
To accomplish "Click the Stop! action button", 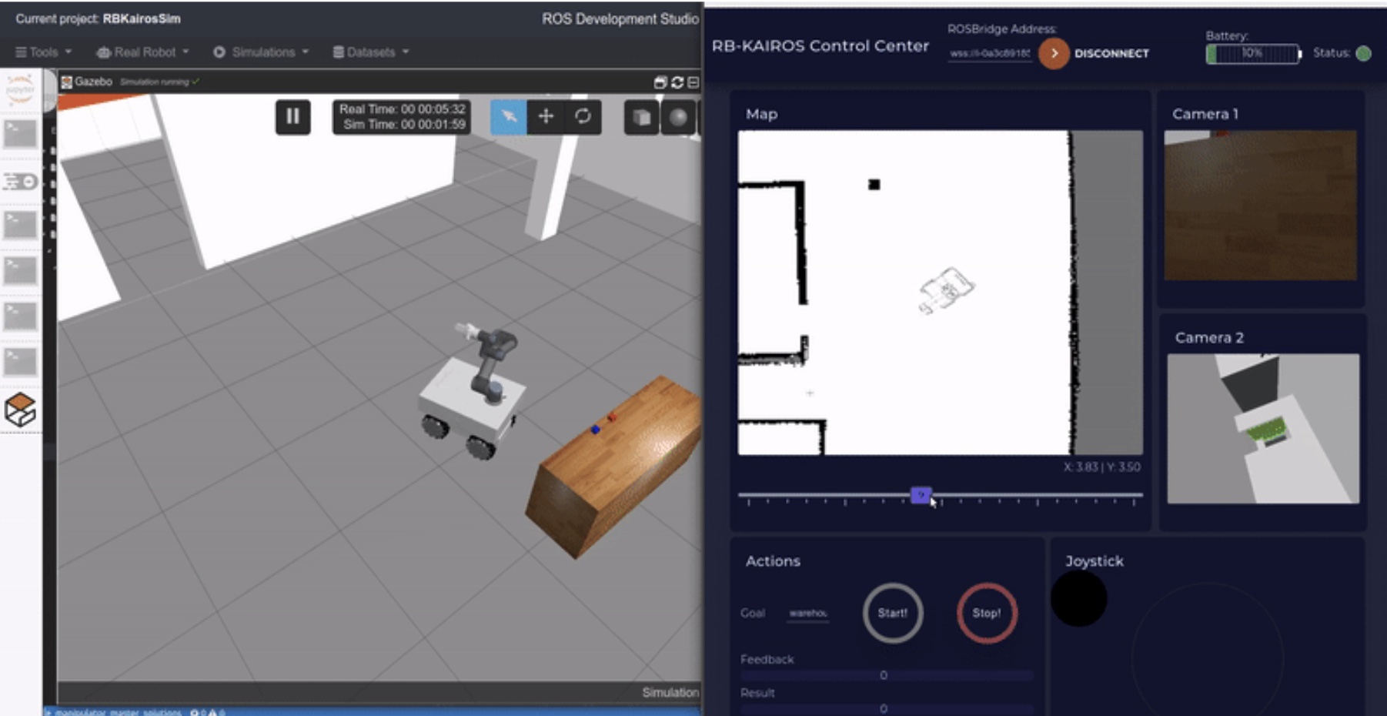I will click(987, 613).
